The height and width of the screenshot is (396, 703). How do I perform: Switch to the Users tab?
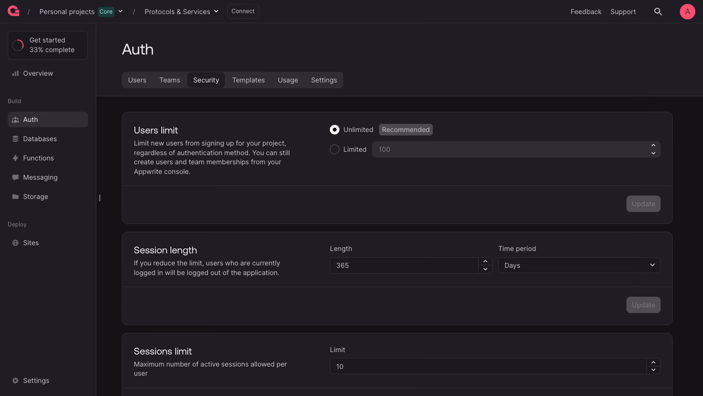(x=137, y=80)
